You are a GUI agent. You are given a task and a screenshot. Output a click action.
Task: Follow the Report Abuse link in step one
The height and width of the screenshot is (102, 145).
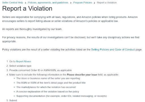[24, 61]
